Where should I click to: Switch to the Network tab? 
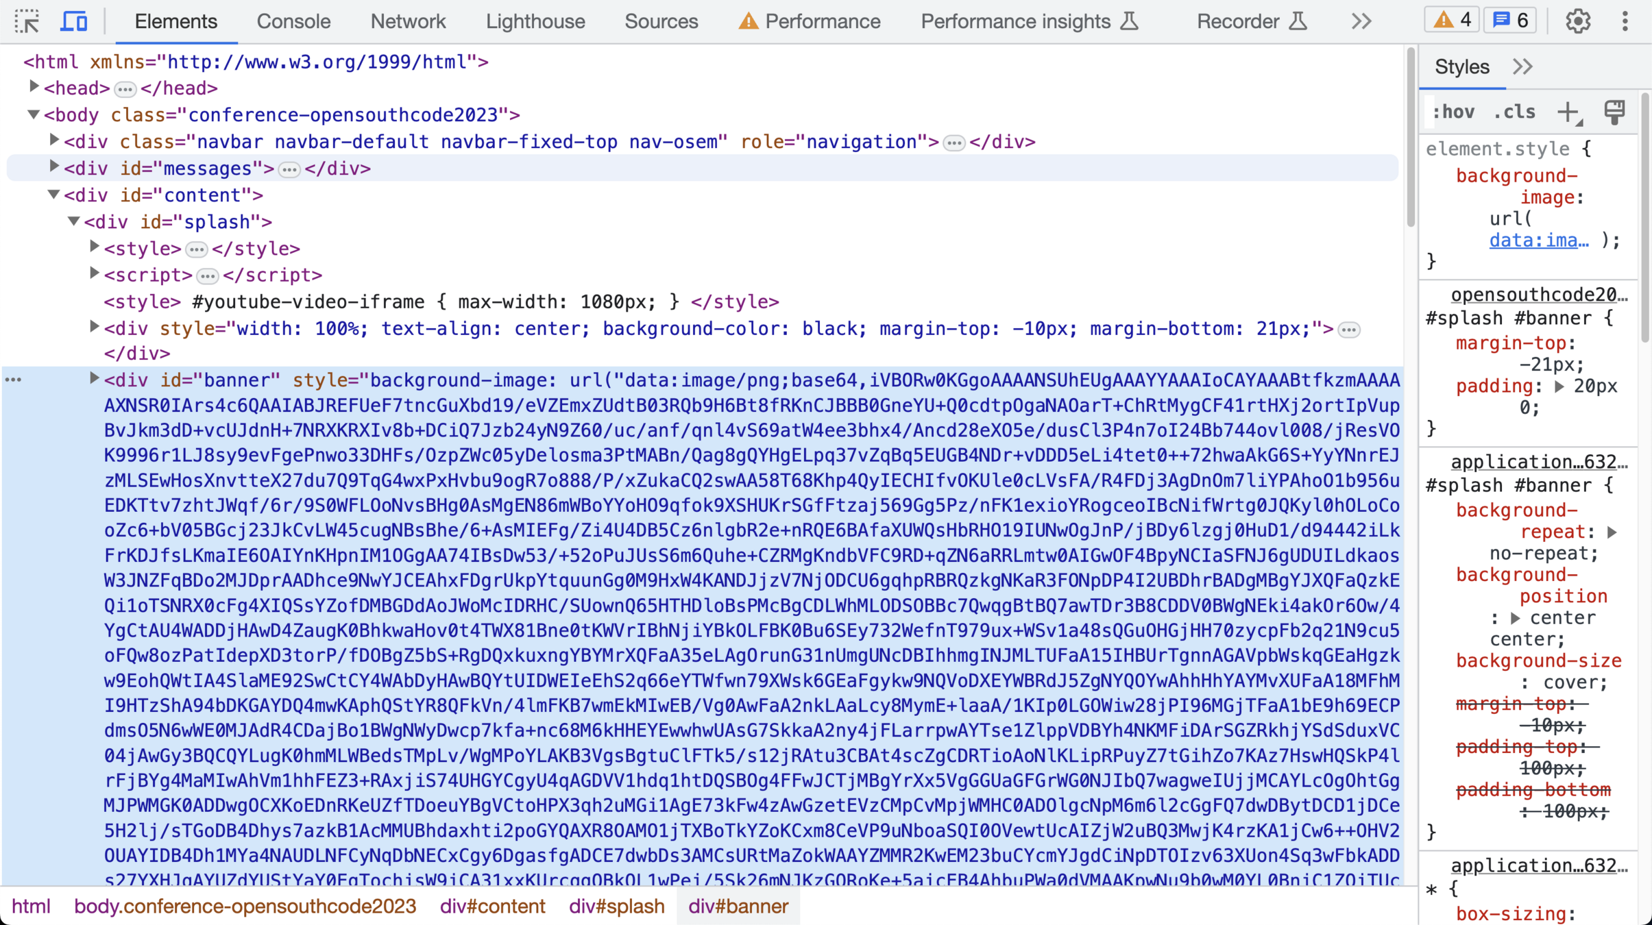tap(408, 21)
